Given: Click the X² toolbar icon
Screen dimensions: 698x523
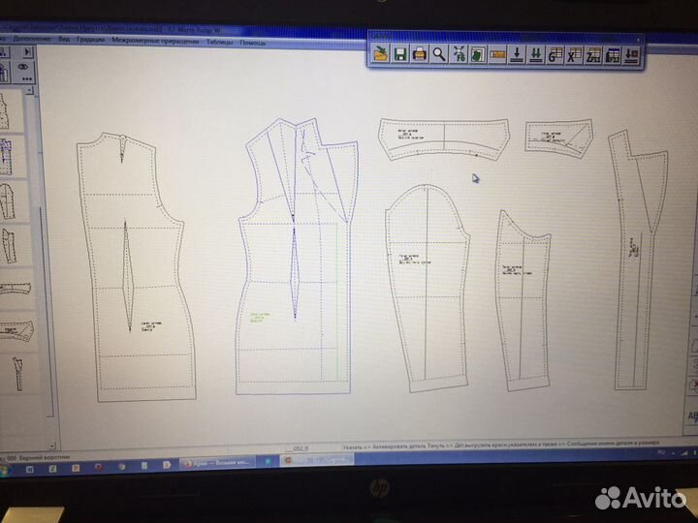Looking at the screenshot, I should pos(572,54).
